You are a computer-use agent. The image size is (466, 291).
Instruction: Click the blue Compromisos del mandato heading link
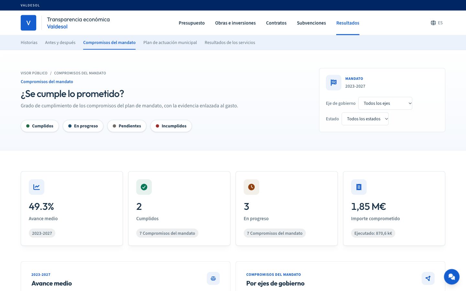click(47, 82)
